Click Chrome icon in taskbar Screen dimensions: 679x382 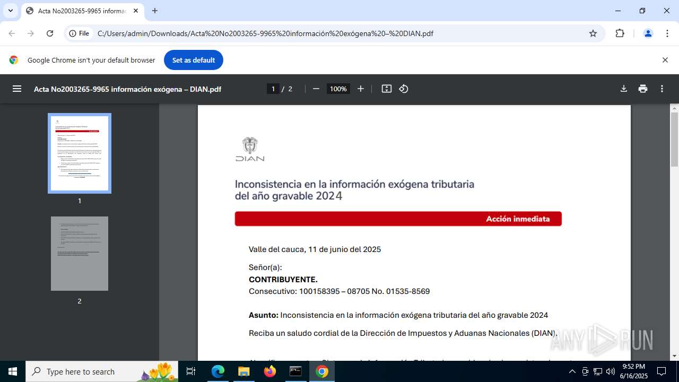(322, 371)
